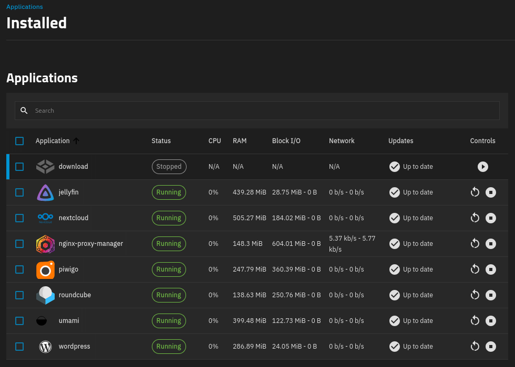Select the wordpress application name
Viewport: 515px width, 367px height.
point(74,347)
